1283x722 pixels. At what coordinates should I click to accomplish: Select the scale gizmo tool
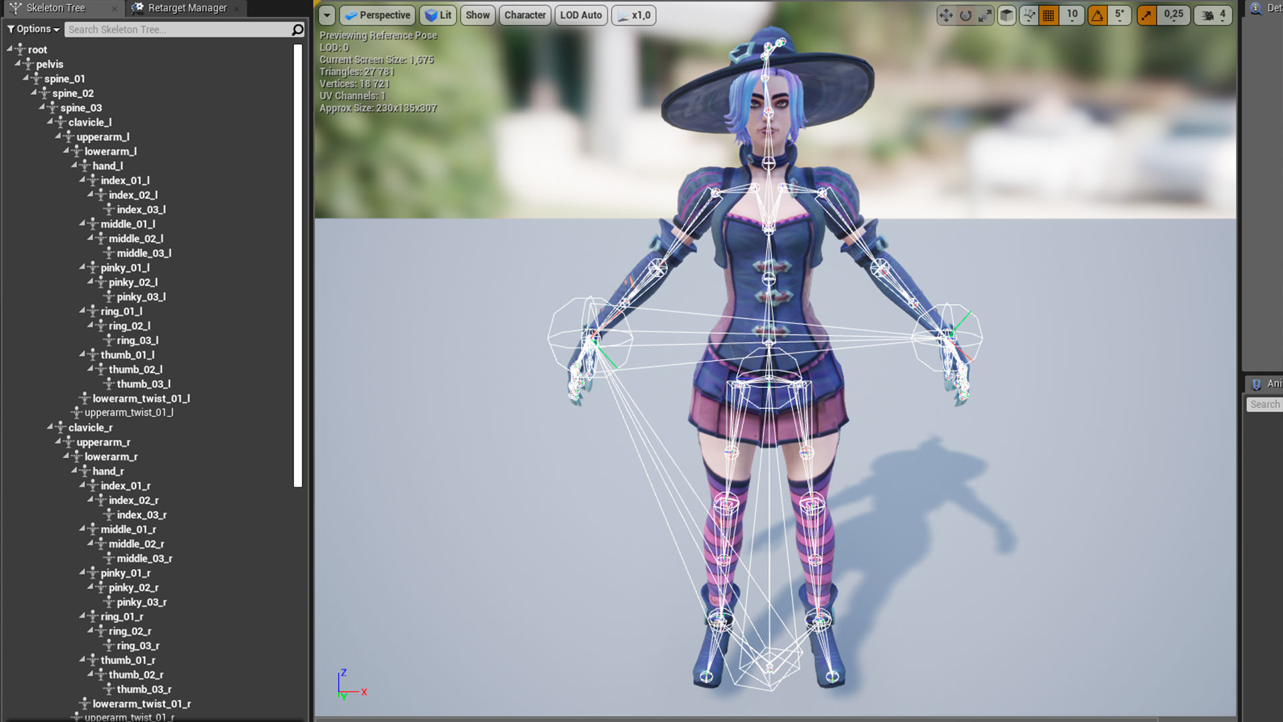pyautogui.click(x=985, y=15)
